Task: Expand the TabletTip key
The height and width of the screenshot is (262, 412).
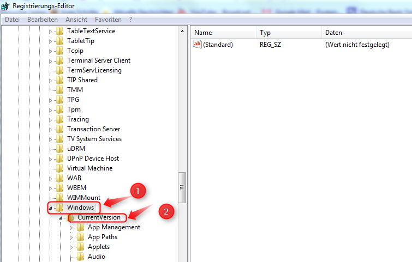Action: click(x=50, y=41)
